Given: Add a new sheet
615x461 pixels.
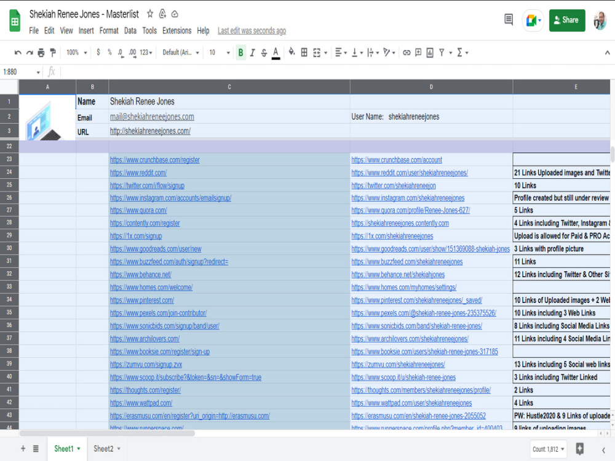Looking at the screenshot, I should [23, 449].
